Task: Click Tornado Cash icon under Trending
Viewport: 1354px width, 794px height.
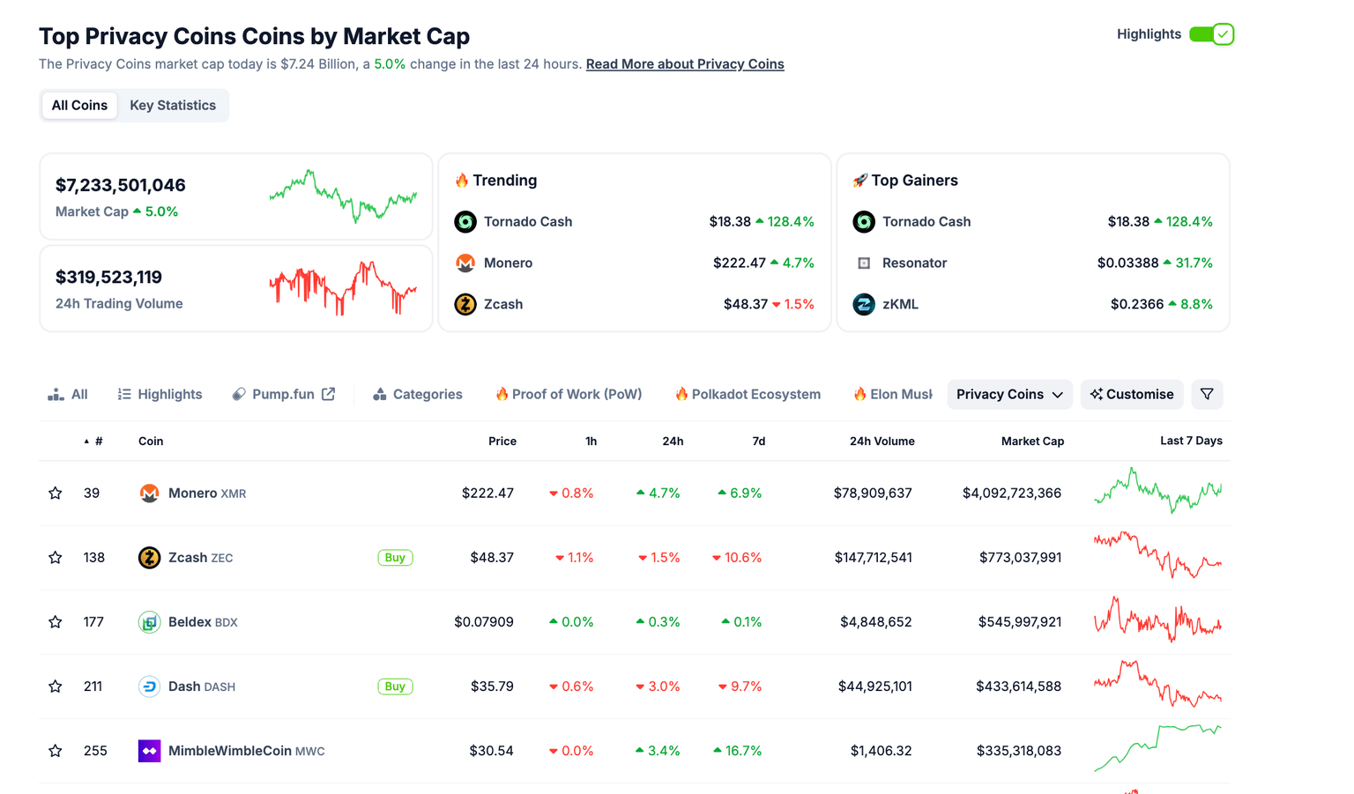Action: (x=465, y=222)
